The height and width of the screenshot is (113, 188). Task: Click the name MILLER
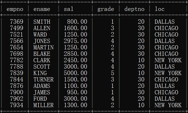point(43,105)
